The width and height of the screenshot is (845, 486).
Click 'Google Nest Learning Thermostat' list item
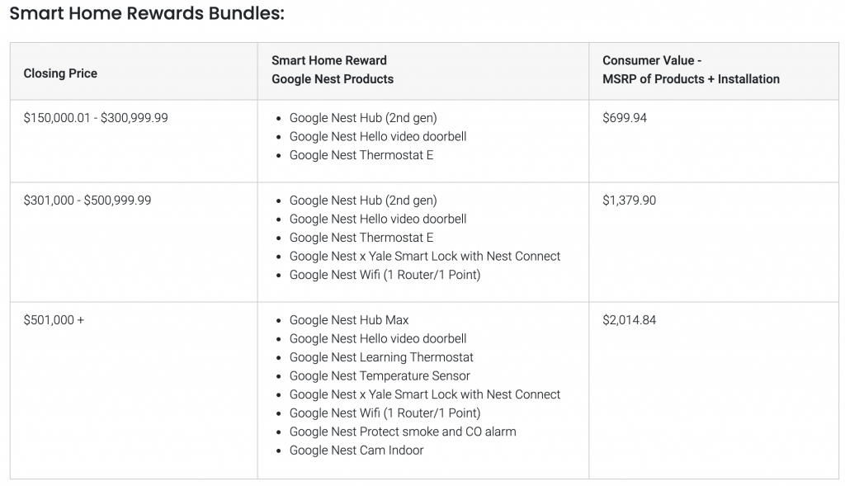pos(381,357)
